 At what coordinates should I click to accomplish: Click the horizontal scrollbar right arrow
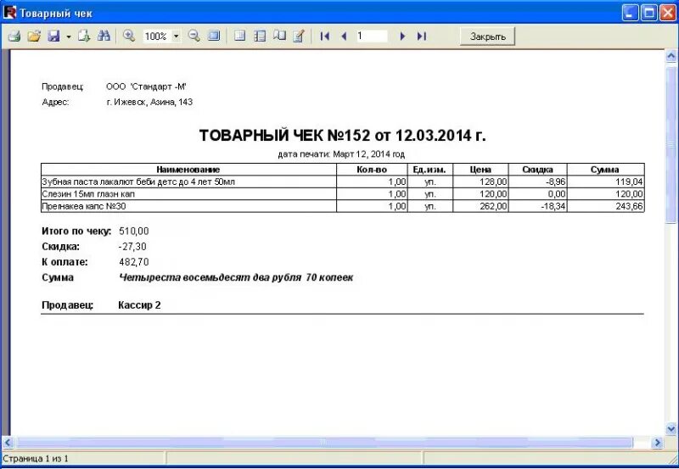657,442
